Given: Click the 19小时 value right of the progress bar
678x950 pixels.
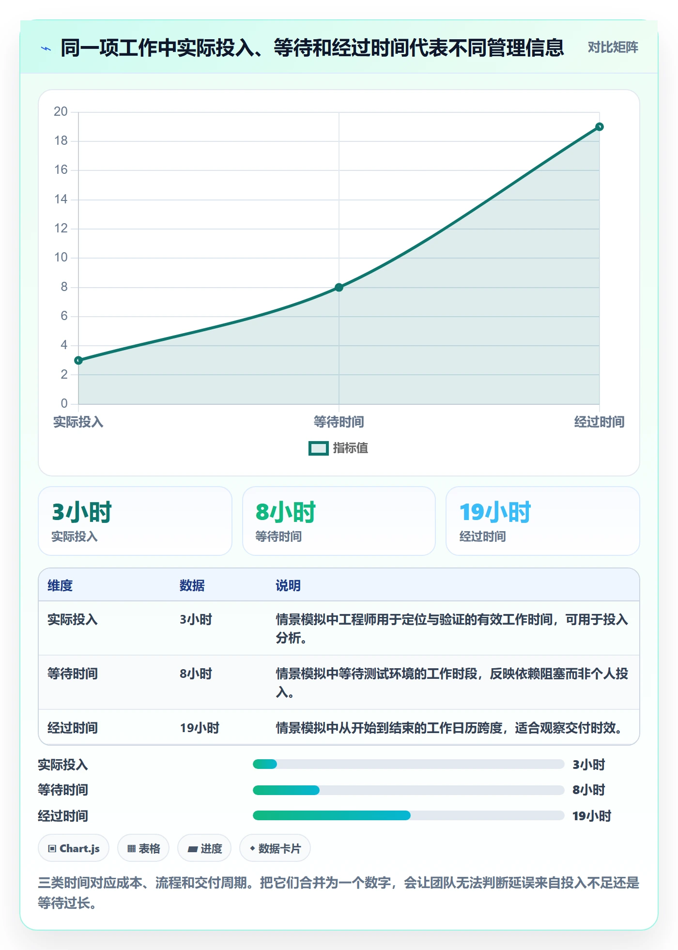Looking at the screenshot, I should tap(592, 816).
